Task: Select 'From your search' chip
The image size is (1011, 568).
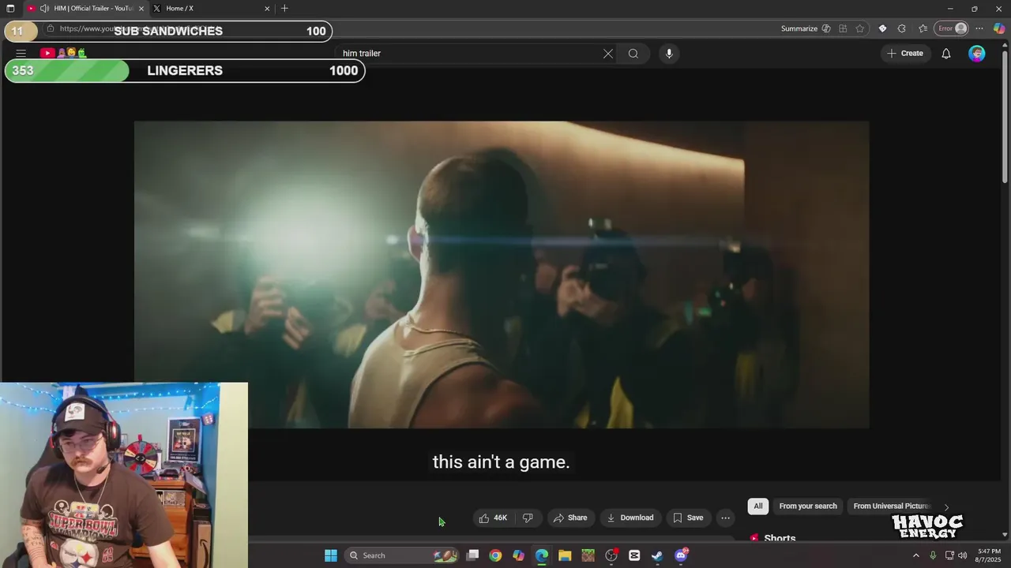Action: 808,506
